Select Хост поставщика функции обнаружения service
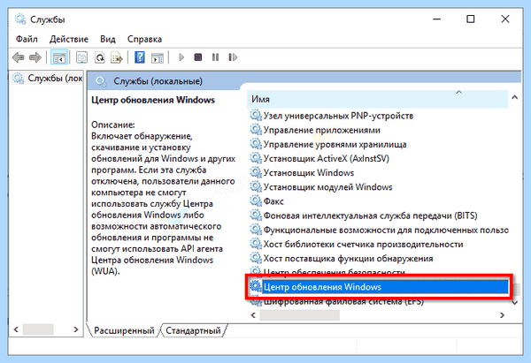This screenshot has height=363, width=531. [348, 258]
